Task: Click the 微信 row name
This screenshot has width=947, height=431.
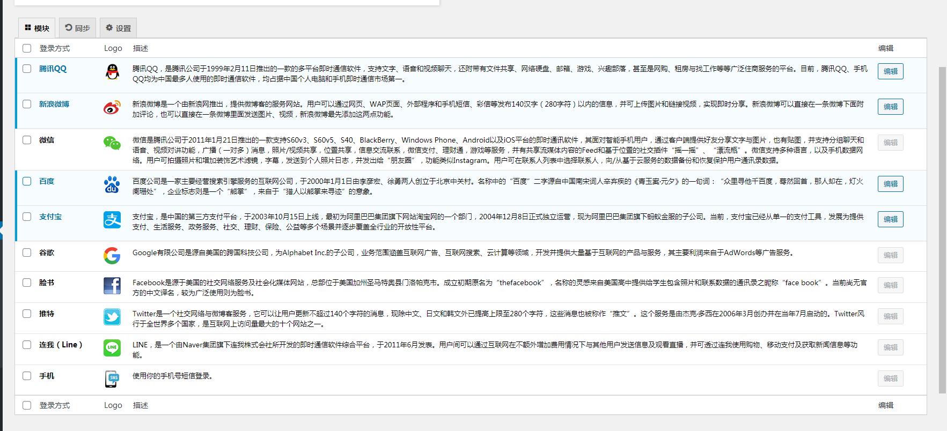Action: pyautogui.click(x=47, y=140)
